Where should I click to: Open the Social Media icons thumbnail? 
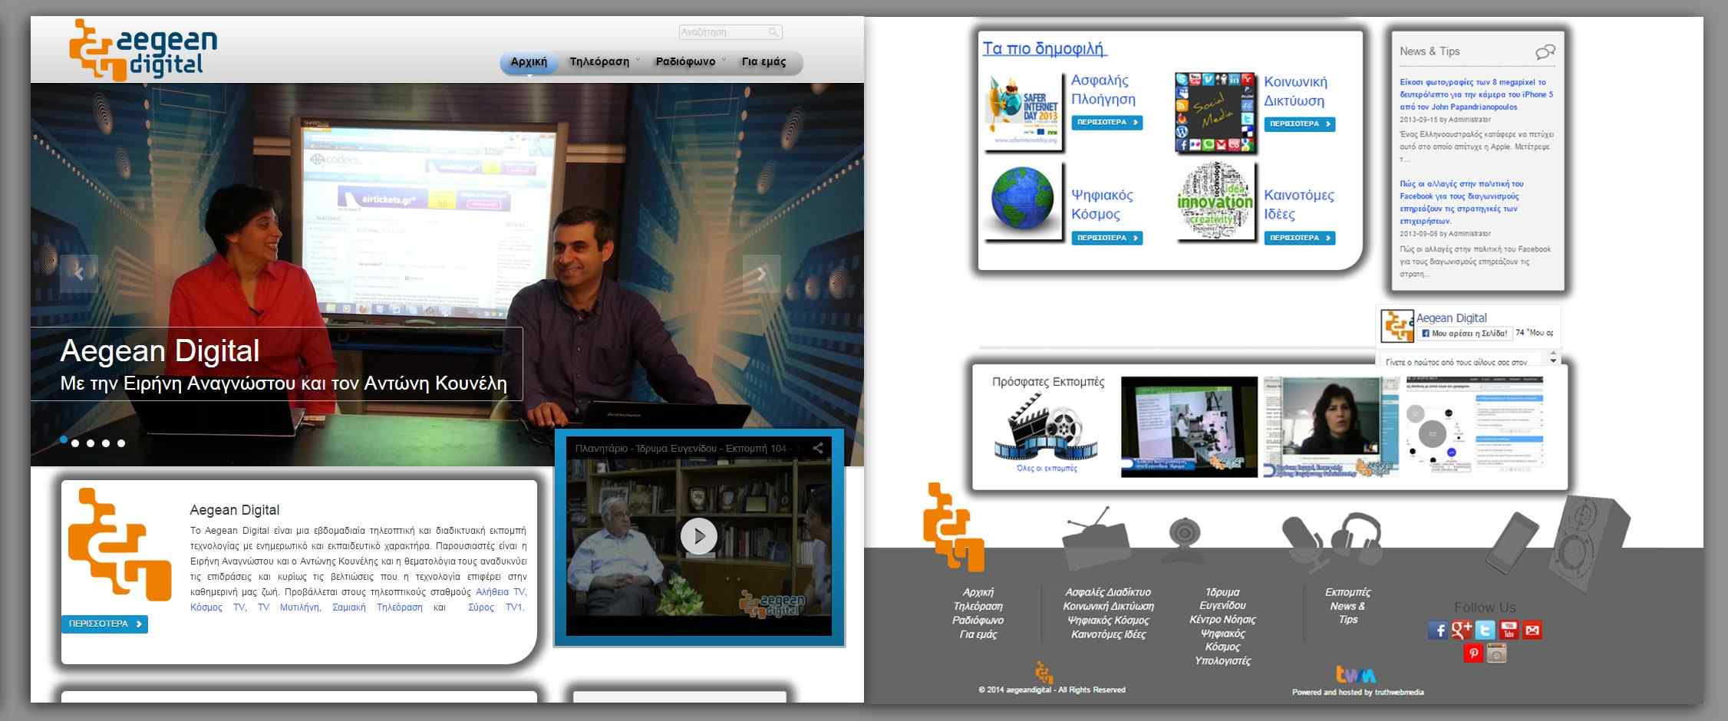[1215, 112]
